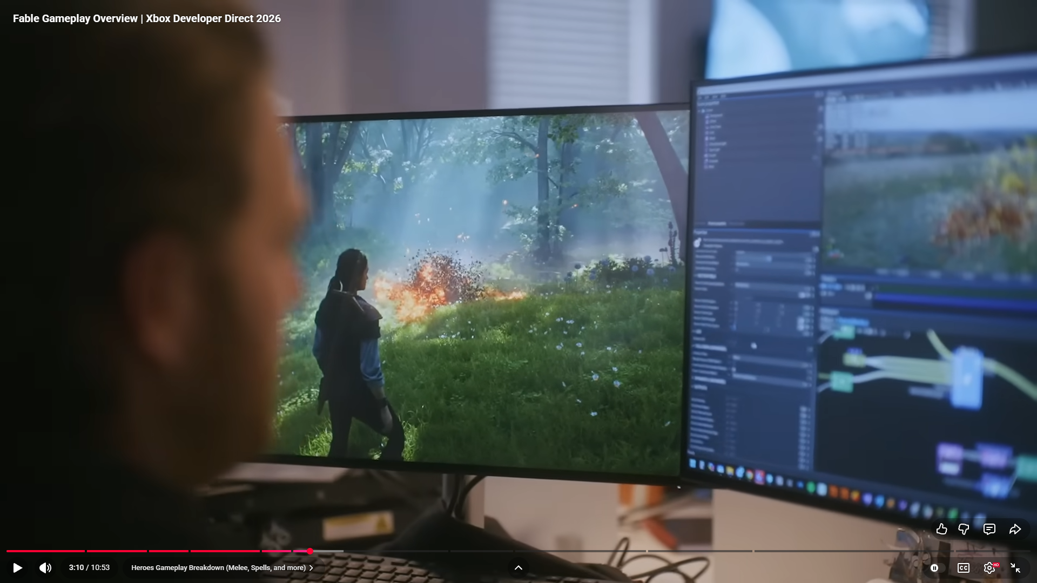Share the video using arrow icon
1037x583 pixels.
tap(1015, 529)
